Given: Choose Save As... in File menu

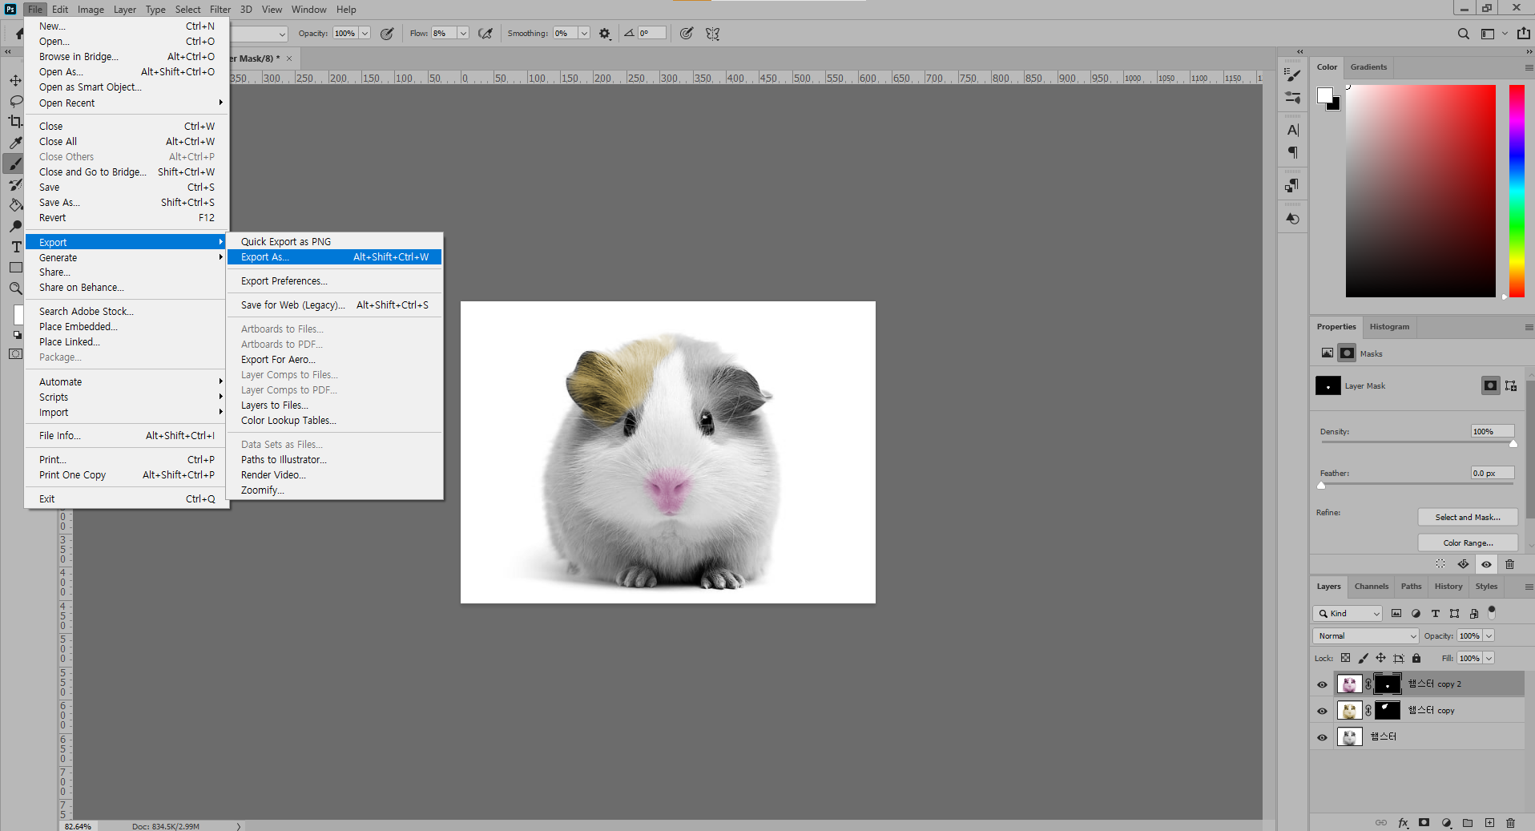Looking at the screenshot, I should [127, 202].
